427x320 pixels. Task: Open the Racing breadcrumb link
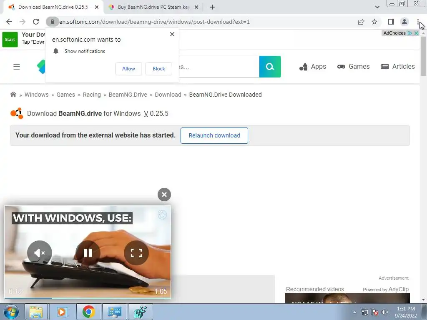click(x=92, y=95)
